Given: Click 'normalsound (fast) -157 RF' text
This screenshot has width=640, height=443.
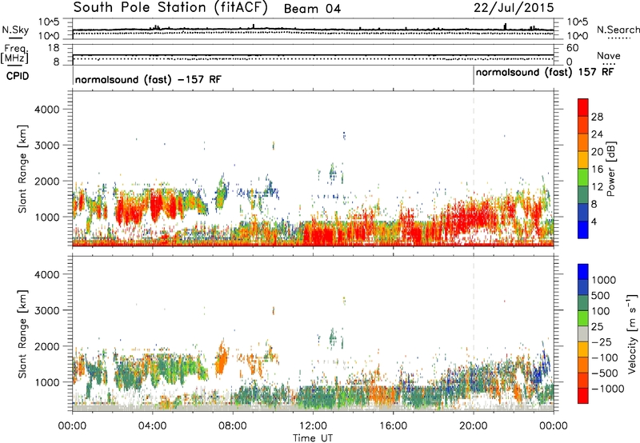Looking at the screenshot, I should coord(148,79).
